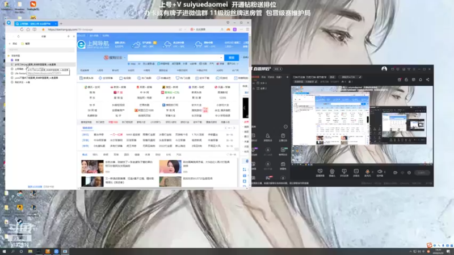The image size is (454, 255).
Task: Close the favorites sidebar panel
Action: (x=74, y=36)
